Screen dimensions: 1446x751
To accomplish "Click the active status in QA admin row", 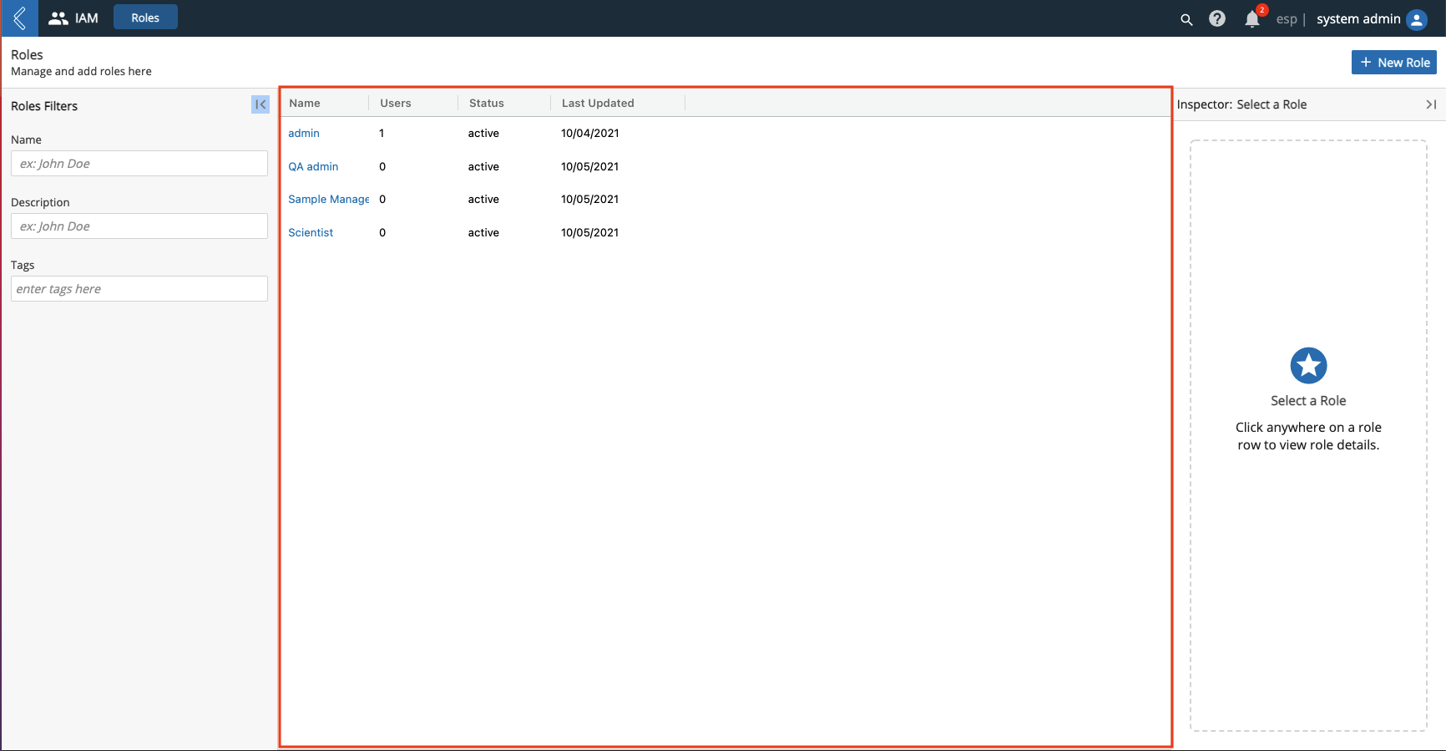I will pos(483,166).
